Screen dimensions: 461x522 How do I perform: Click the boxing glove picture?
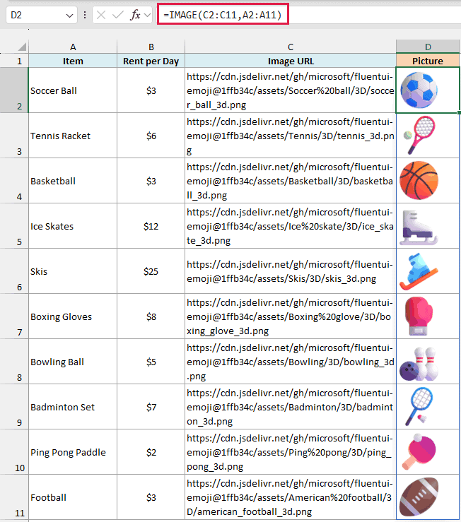coord(419,316)
